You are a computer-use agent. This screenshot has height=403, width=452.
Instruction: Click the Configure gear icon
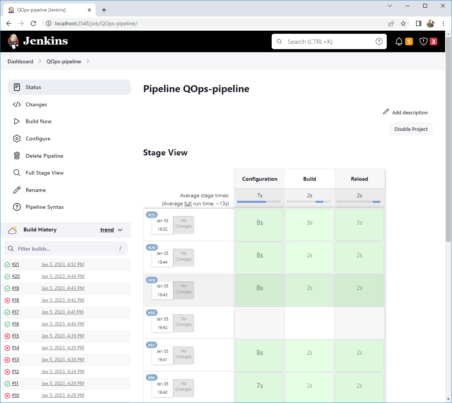tap(17, 139)
